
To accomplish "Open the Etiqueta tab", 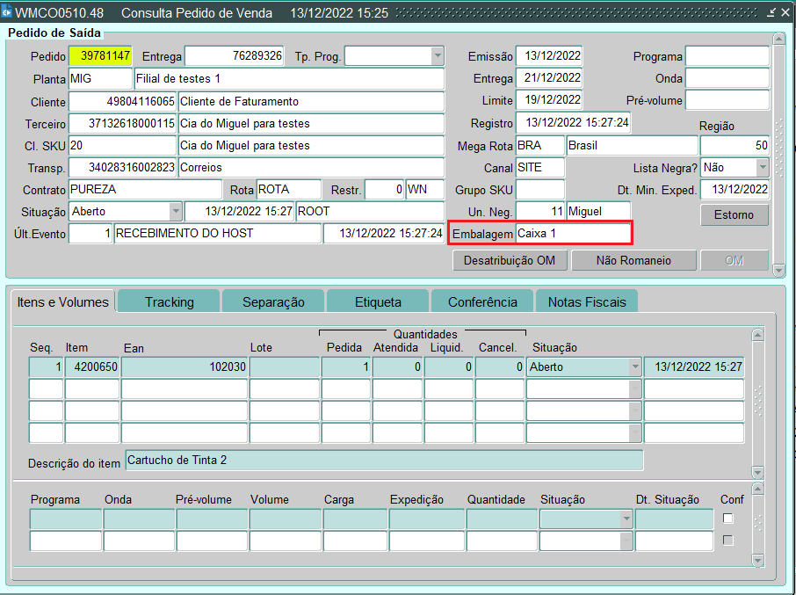I will pos(378,301).
